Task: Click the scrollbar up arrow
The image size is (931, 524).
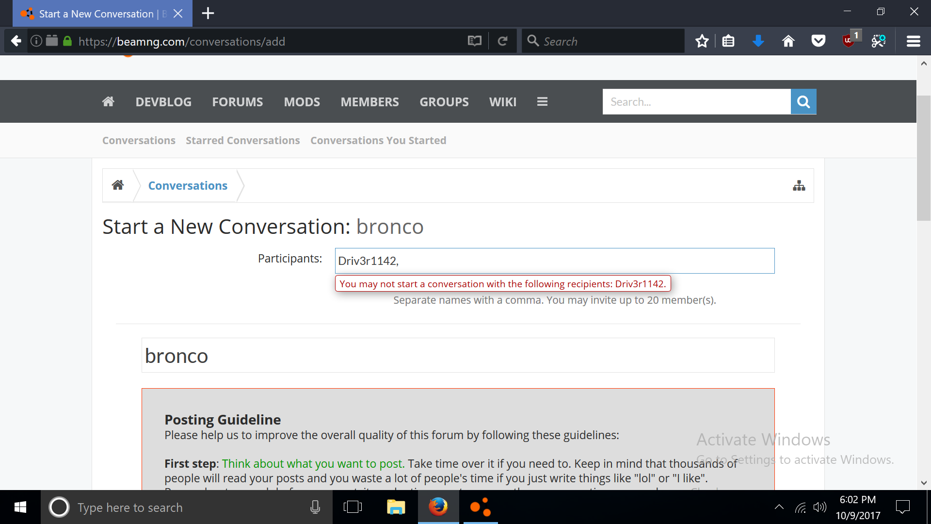Action: [x=923, y=63]
